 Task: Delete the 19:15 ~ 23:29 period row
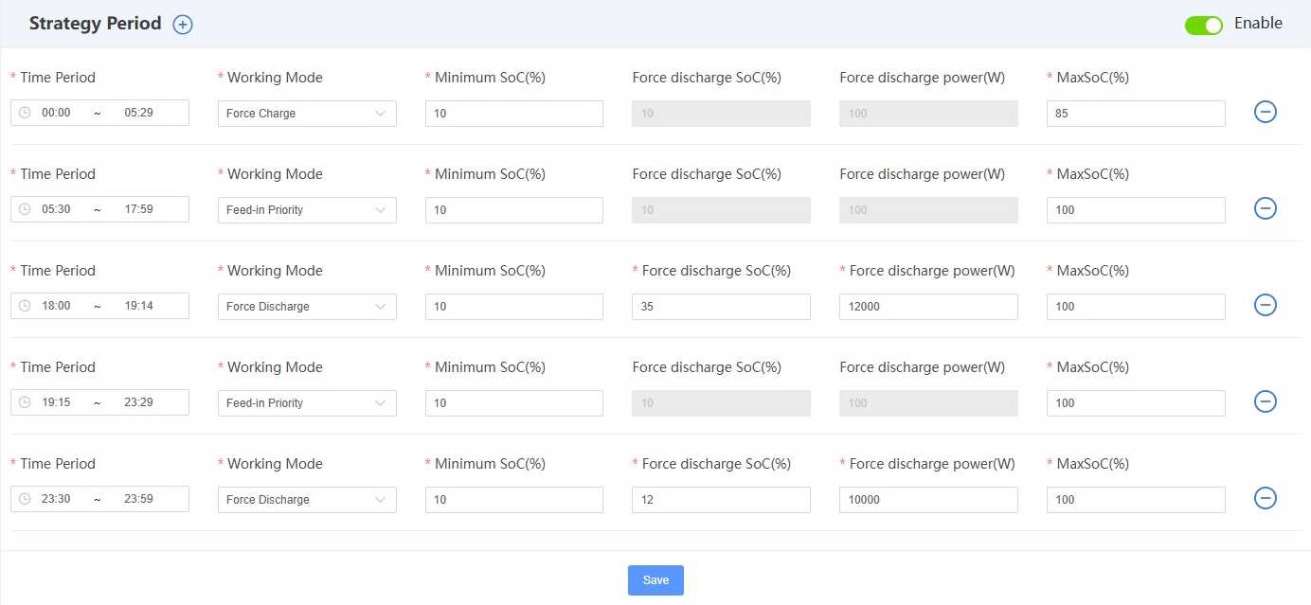[x=1265, y=401]
